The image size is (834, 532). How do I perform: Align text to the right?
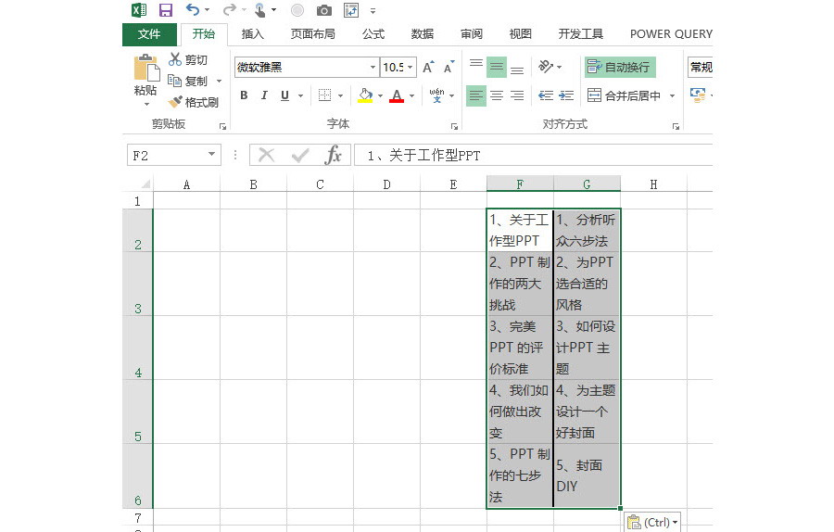coord(517,95)
